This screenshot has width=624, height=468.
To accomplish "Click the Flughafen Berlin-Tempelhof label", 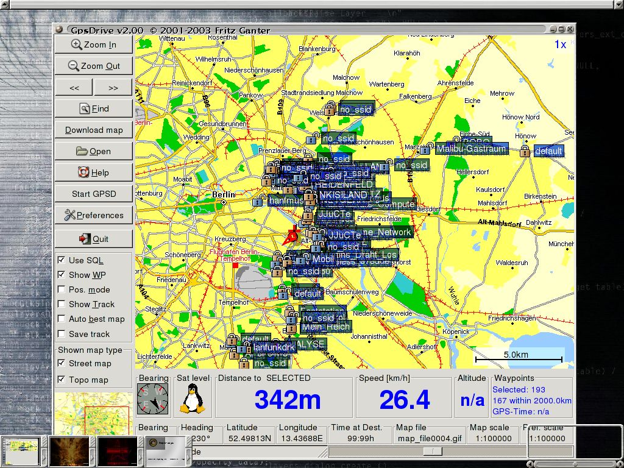I will click(235, 255).
